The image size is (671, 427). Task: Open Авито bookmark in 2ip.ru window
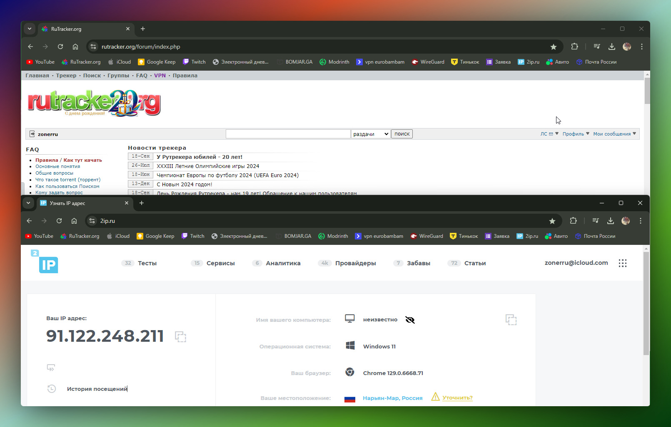(x=556, y=236)
